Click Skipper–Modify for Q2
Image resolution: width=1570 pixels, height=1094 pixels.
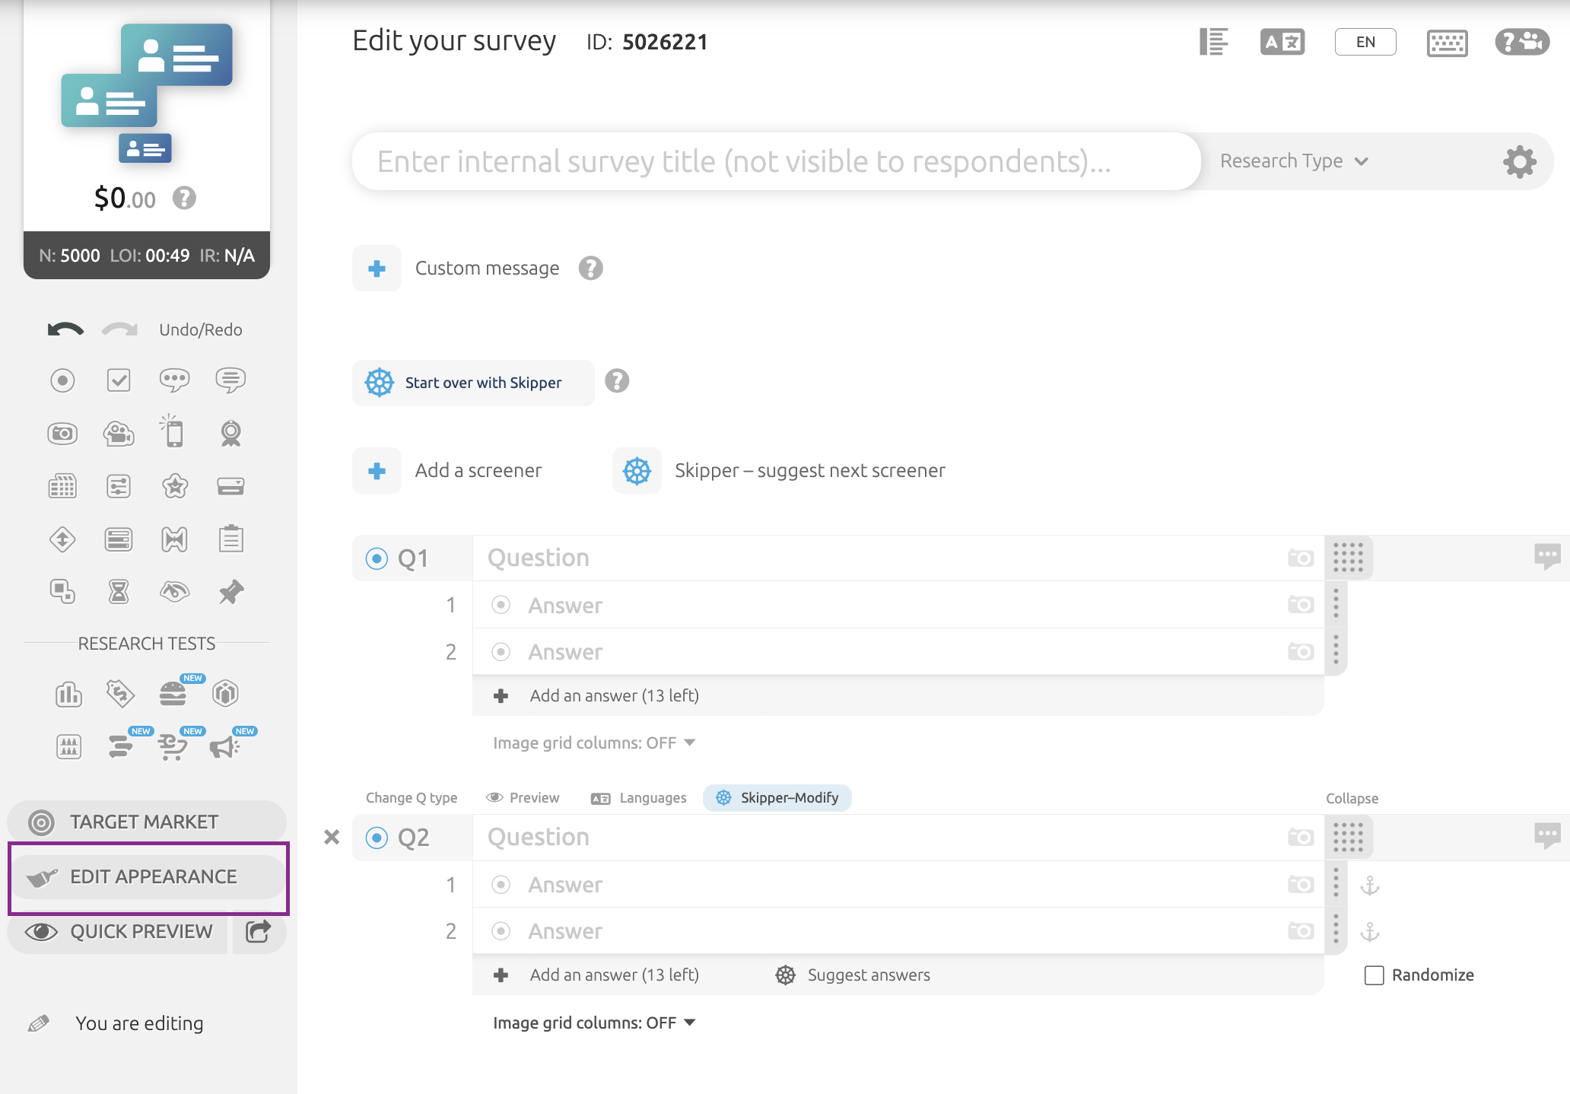click(777, 798)
